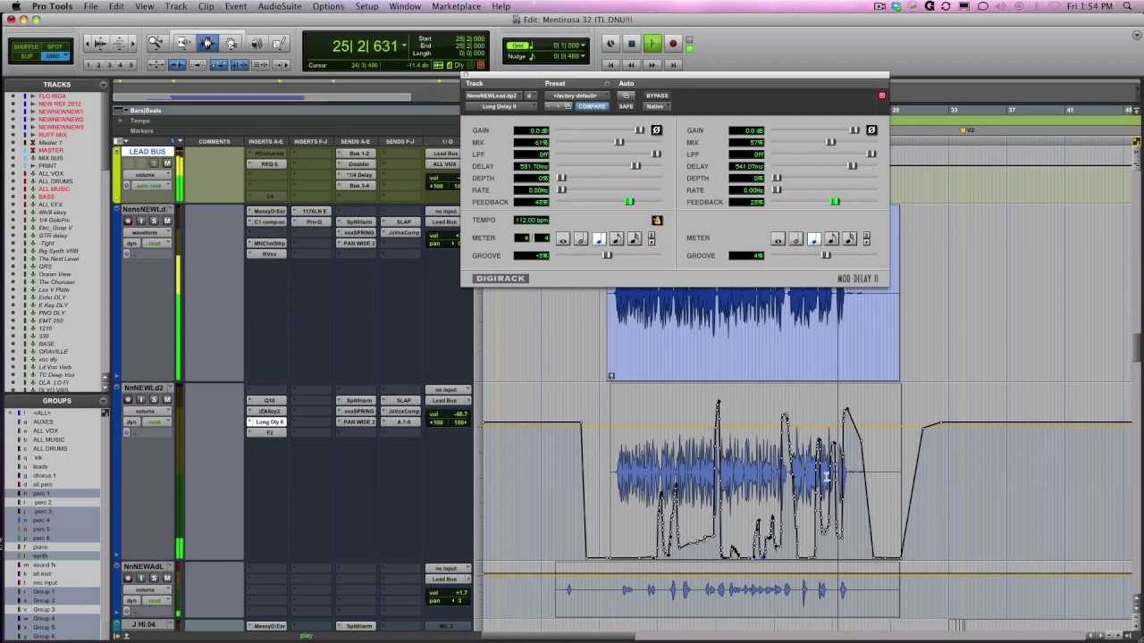This screenshot has width=1144, height=643.
Task: Select quarter note duration in left channel
Action: [x=598, y=238]
